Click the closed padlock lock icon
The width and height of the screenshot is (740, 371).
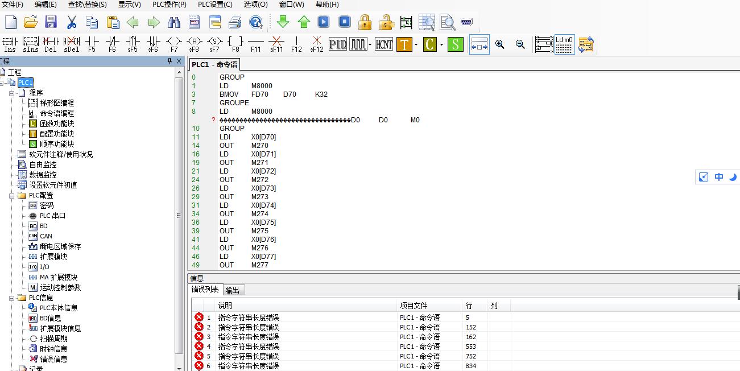[365, 22]
